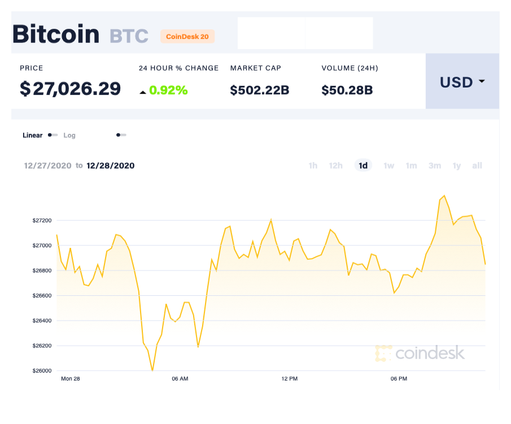Image resolution: width=511 pixels, height=424 pixels.
Task: Switch to the 1m chart range
Action: click(x=411, y=165)
